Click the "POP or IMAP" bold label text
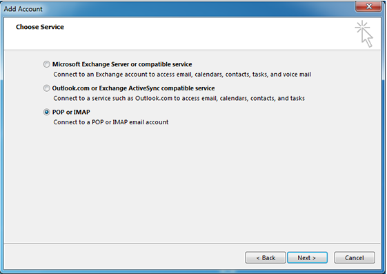 coord(71,112)
